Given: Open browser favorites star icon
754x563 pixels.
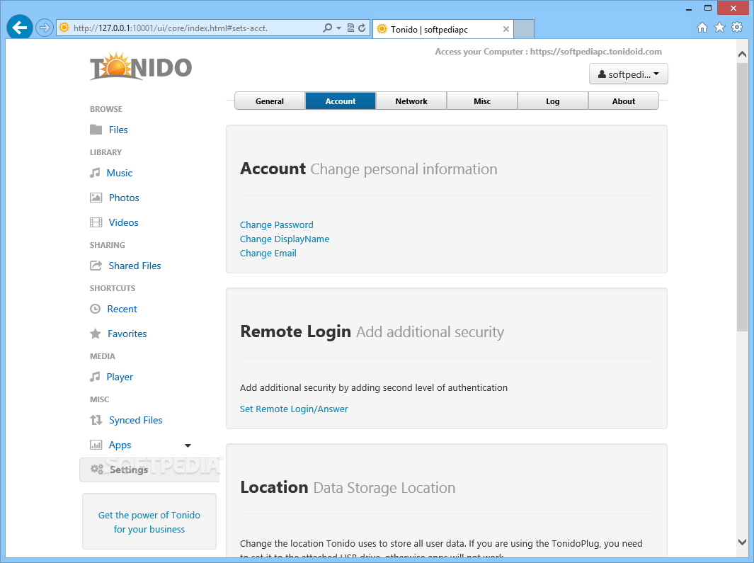Looking at the screenshot, I should (720, 28).
